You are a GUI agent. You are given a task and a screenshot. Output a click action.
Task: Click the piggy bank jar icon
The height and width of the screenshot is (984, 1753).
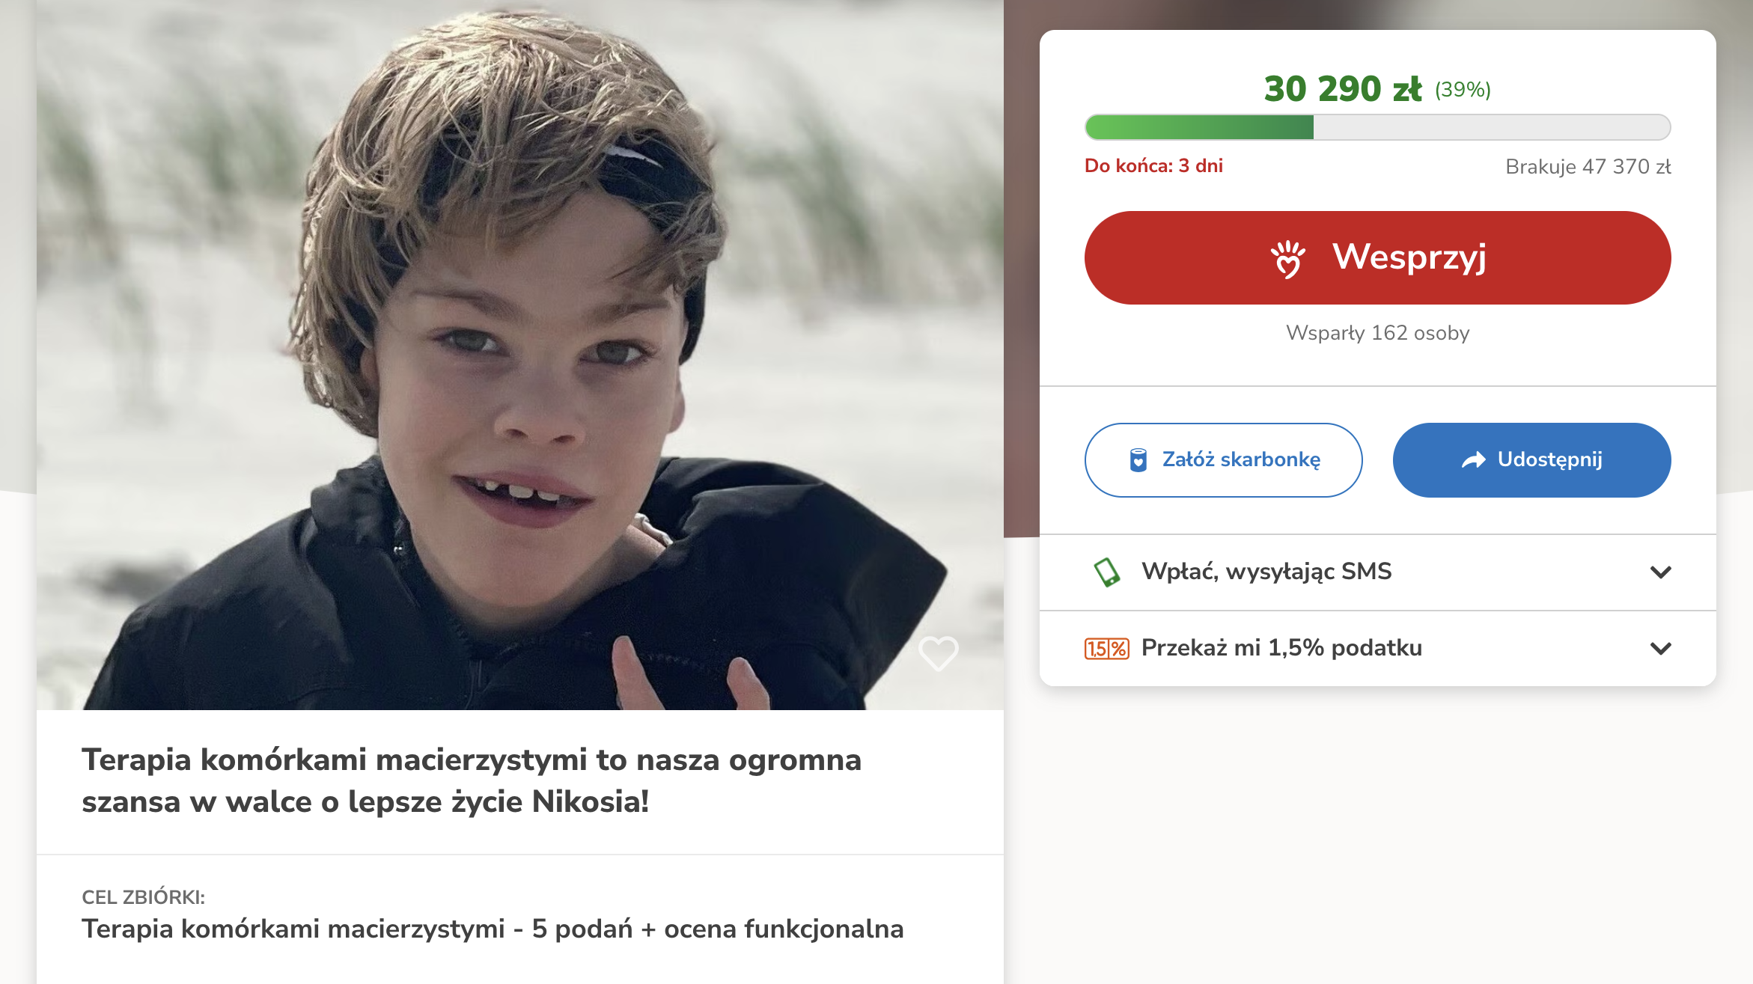pyautogui.click(x=1138, y=460)
